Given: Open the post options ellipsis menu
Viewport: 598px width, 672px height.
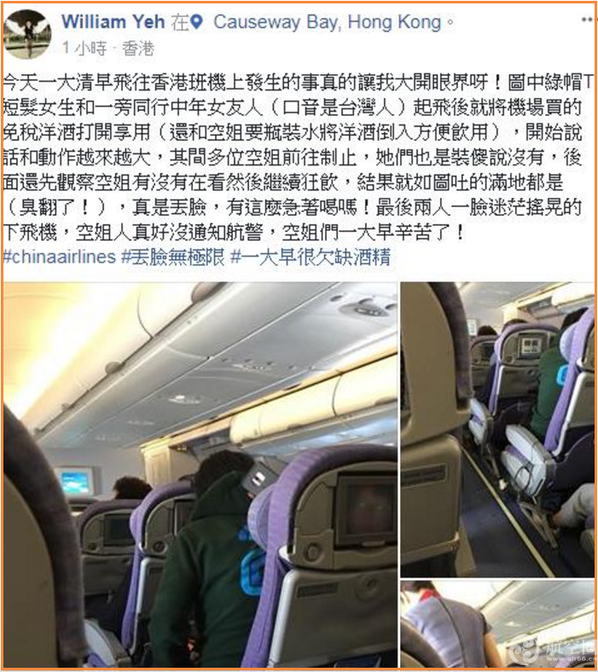Looking at the screenshot, I should click(588, 20).
